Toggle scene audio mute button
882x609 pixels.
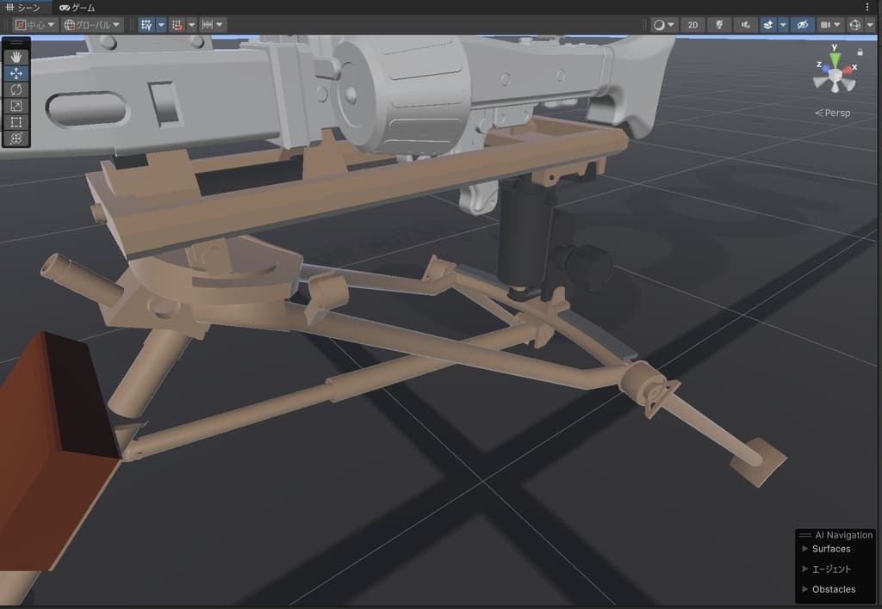point(745,25)
